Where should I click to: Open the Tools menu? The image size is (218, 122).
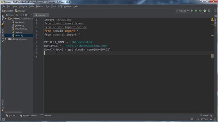tap(54, 6)
